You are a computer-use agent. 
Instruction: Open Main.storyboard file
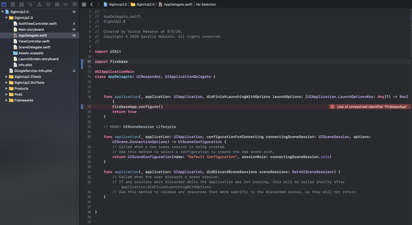coord(40,30)
